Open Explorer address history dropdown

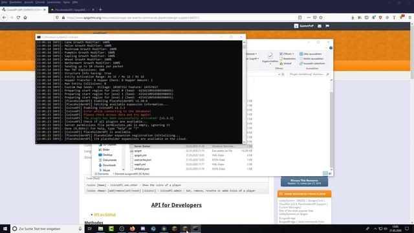279,74
